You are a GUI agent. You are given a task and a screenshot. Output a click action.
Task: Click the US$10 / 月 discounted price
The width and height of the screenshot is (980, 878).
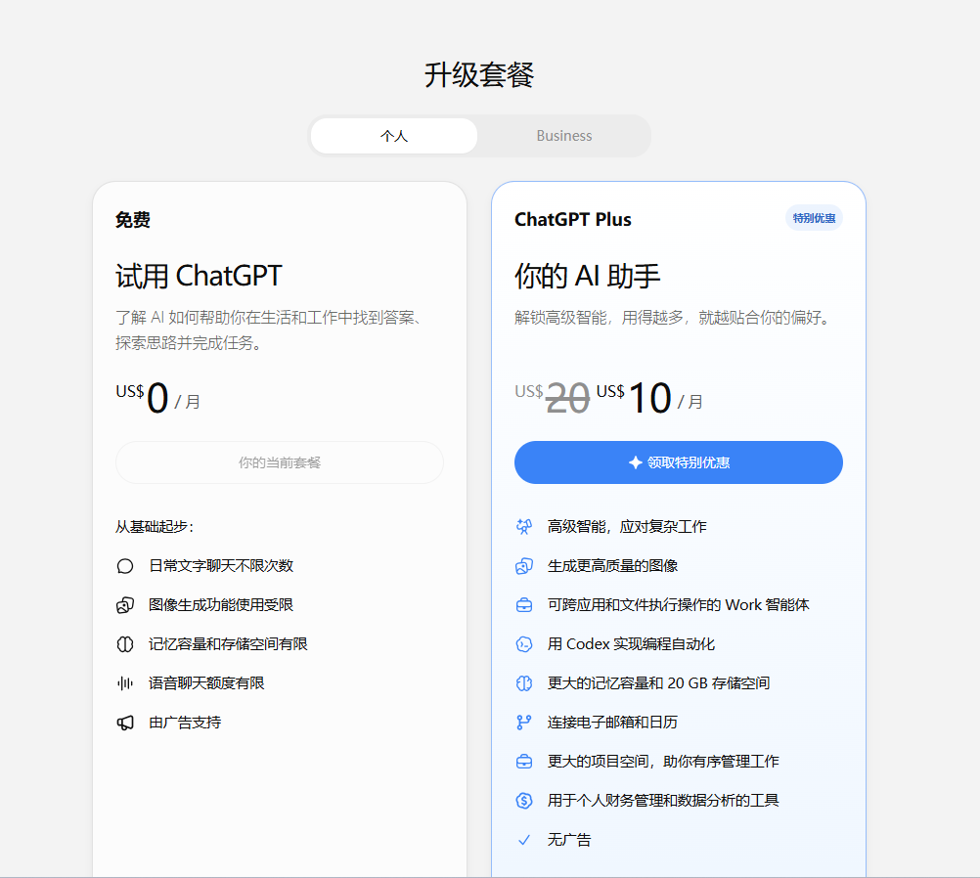tap(649, 397)
